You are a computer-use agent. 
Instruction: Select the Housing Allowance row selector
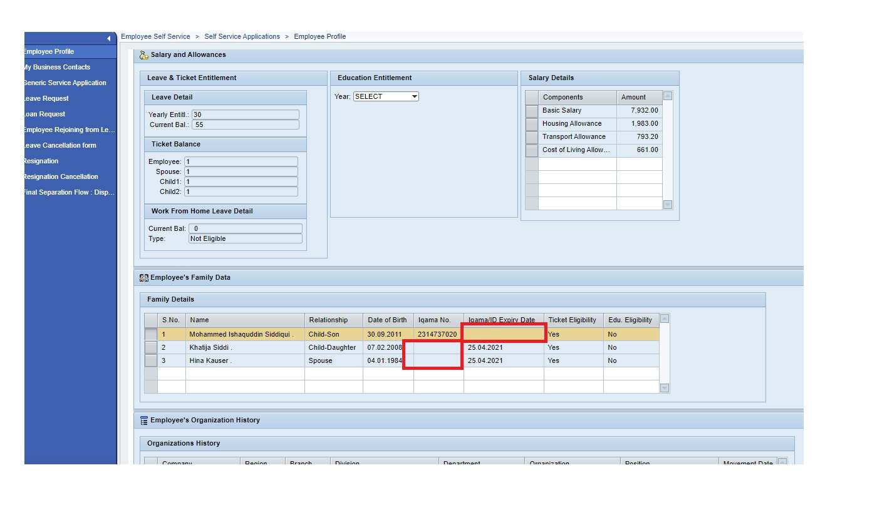click(532, 124)
